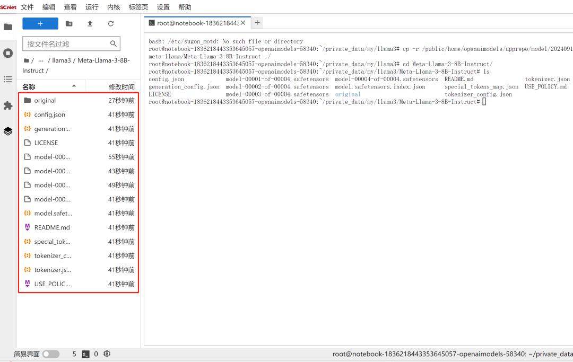Open running terminals and kernels panel
Image resolution: width=573 pixels, height=362 pixels.
pyautogui.click(x=8, y=53)
